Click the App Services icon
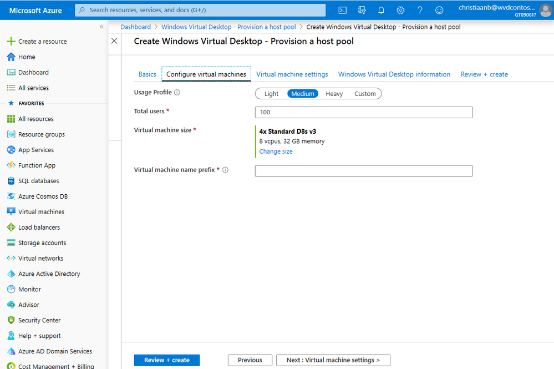 tap(11, 150)
